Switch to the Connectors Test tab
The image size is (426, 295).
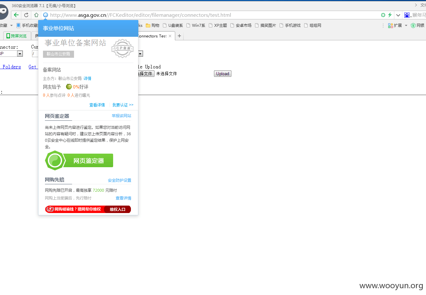152,36
